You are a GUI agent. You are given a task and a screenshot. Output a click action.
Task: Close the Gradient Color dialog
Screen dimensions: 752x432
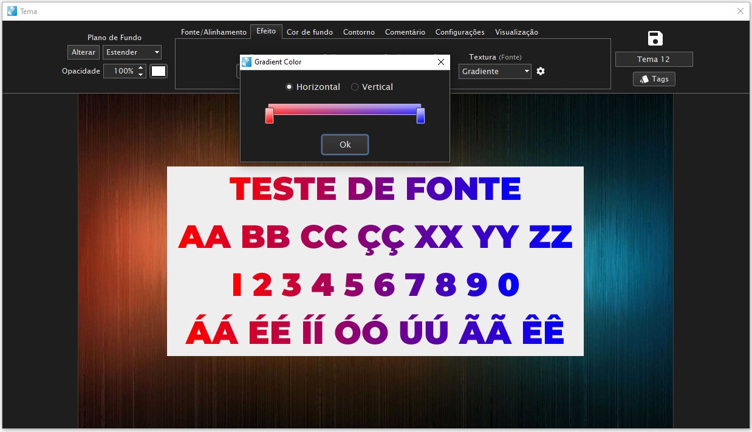[441, 62]
